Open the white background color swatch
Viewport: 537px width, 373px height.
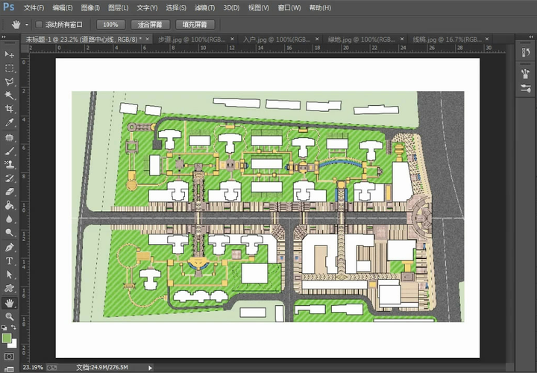13,344
